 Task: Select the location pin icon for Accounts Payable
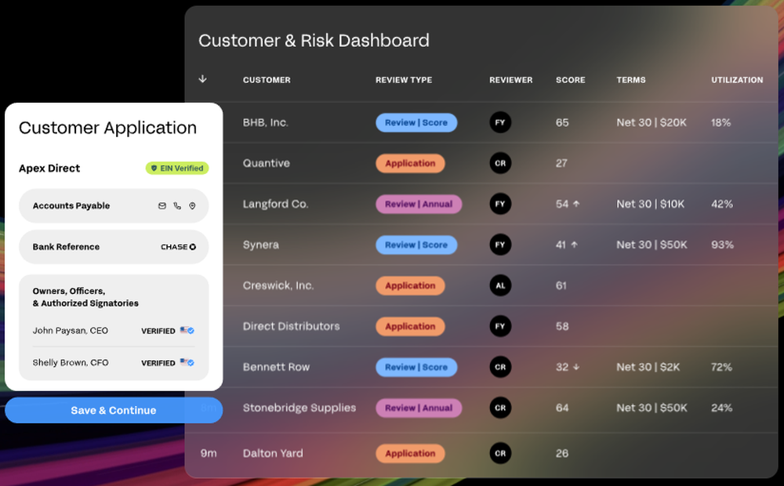pos(192,206)
